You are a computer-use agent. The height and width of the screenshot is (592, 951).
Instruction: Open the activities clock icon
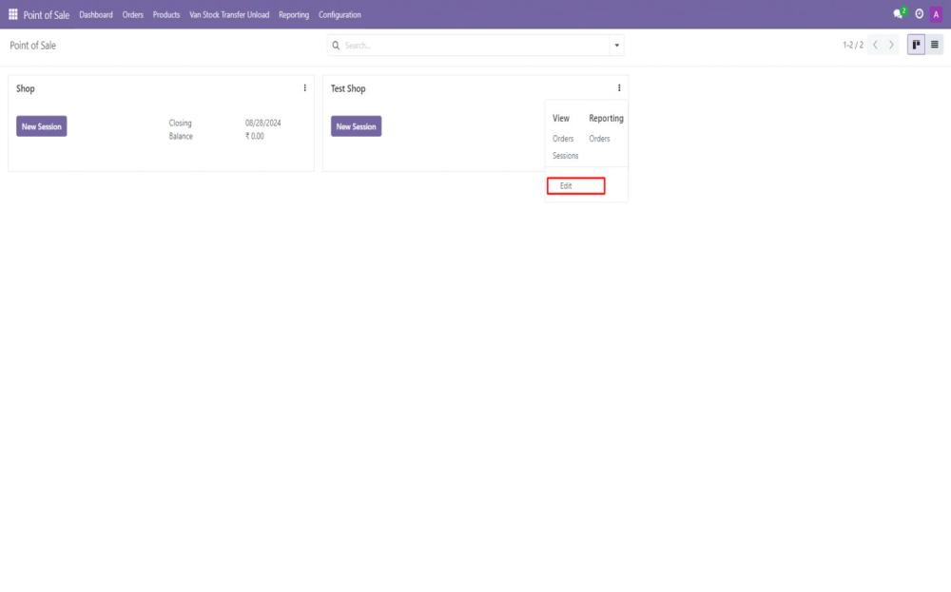click(x=920, y=14)
